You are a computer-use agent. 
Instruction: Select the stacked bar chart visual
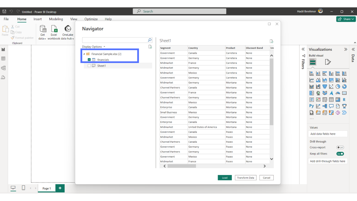[312, 74]
